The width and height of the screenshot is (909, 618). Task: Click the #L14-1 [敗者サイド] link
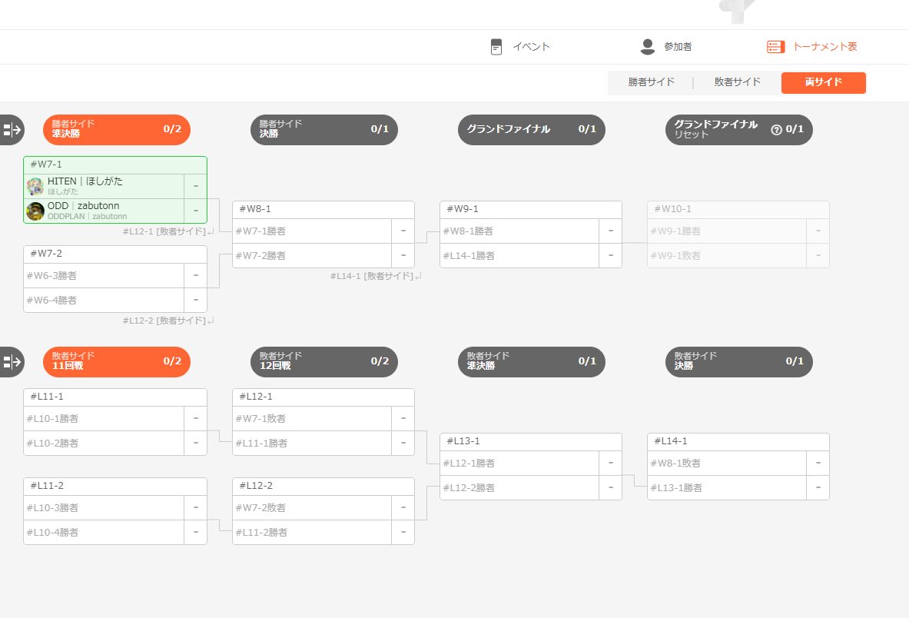pyautogui.click(x=376, y=276)
